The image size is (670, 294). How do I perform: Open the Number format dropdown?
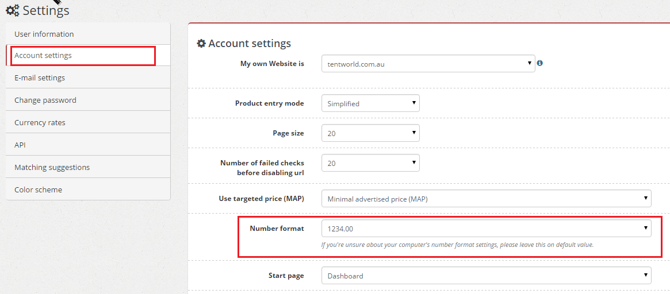coord(487,229)
